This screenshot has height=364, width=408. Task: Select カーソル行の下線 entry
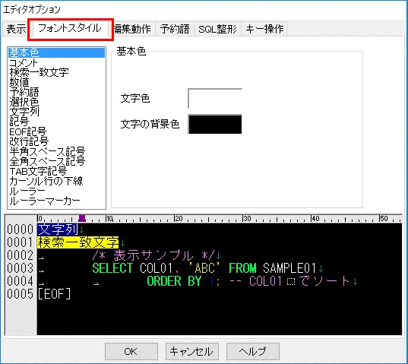(57, 181)
